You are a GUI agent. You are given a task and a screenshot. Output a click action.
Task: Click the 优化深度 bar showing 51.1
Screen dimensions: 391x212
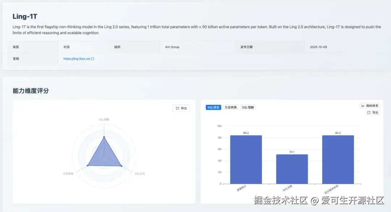292,169
